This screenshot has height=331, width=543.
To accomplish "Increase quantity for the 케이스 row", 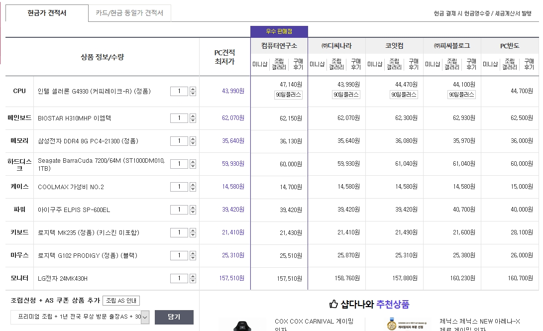I will click(193, 185).
